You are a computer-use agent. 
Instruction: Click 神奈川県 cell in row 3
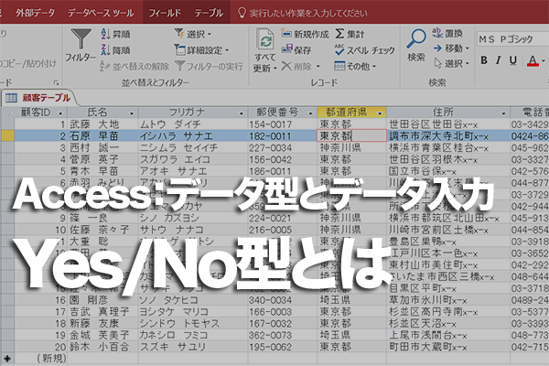[x=351, y=148]
